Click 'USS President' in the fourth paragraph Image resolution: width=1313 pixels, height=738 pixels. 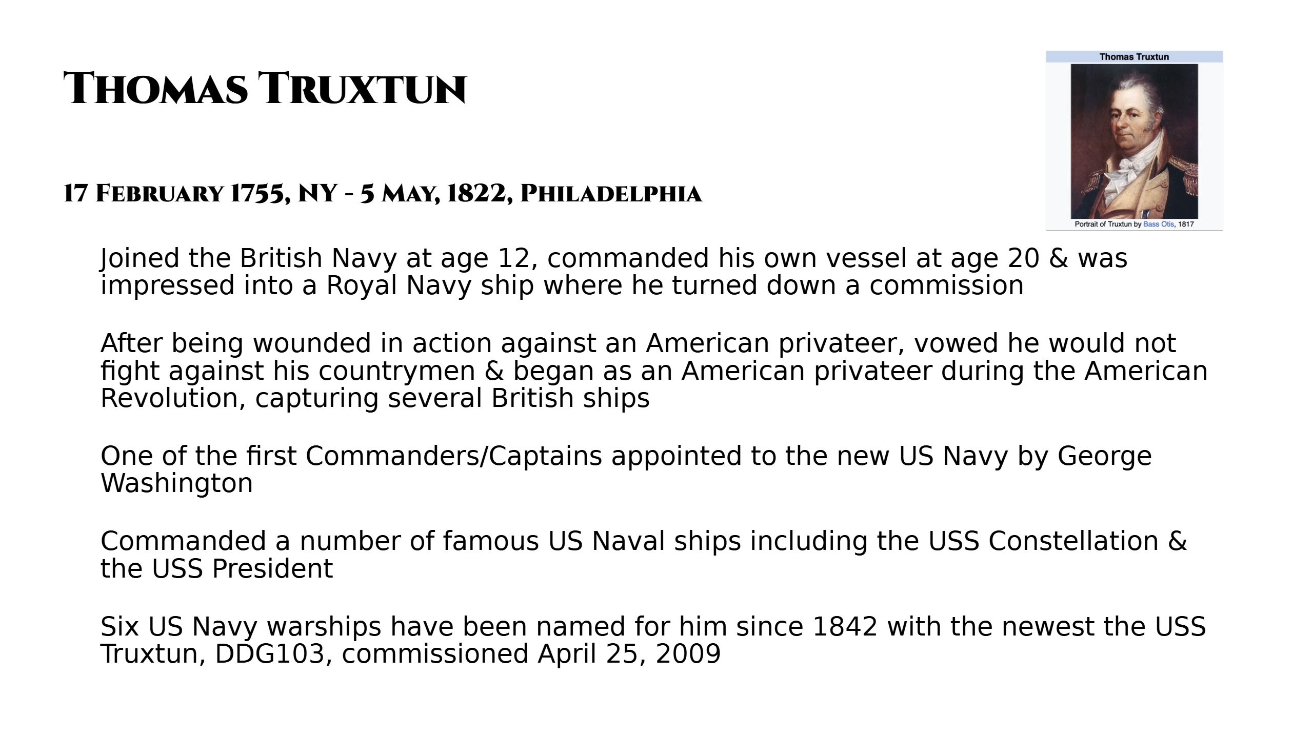tap(242, 569)
